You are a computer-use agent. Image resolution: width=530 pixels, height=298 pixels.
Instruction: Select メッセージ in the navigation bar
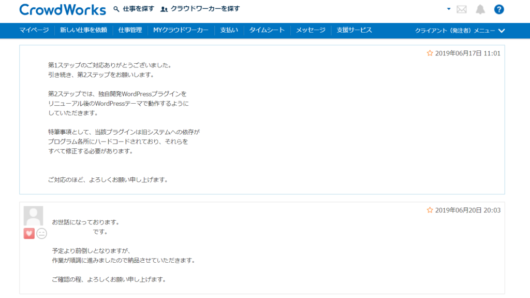click(x=311, y=30)
